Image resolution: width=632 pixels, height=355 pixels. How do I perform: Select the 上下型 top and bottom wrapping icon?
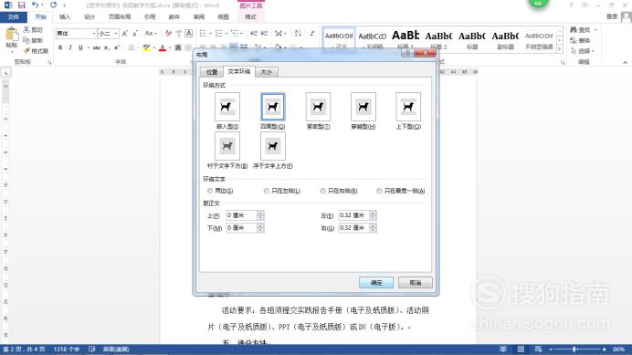(x=408, y=107)
